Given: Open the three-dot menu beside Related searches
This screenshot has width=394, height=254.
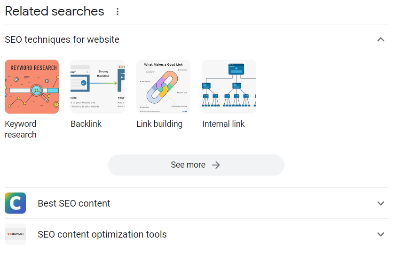Looking at the screenshot, I should pos(118,12).
